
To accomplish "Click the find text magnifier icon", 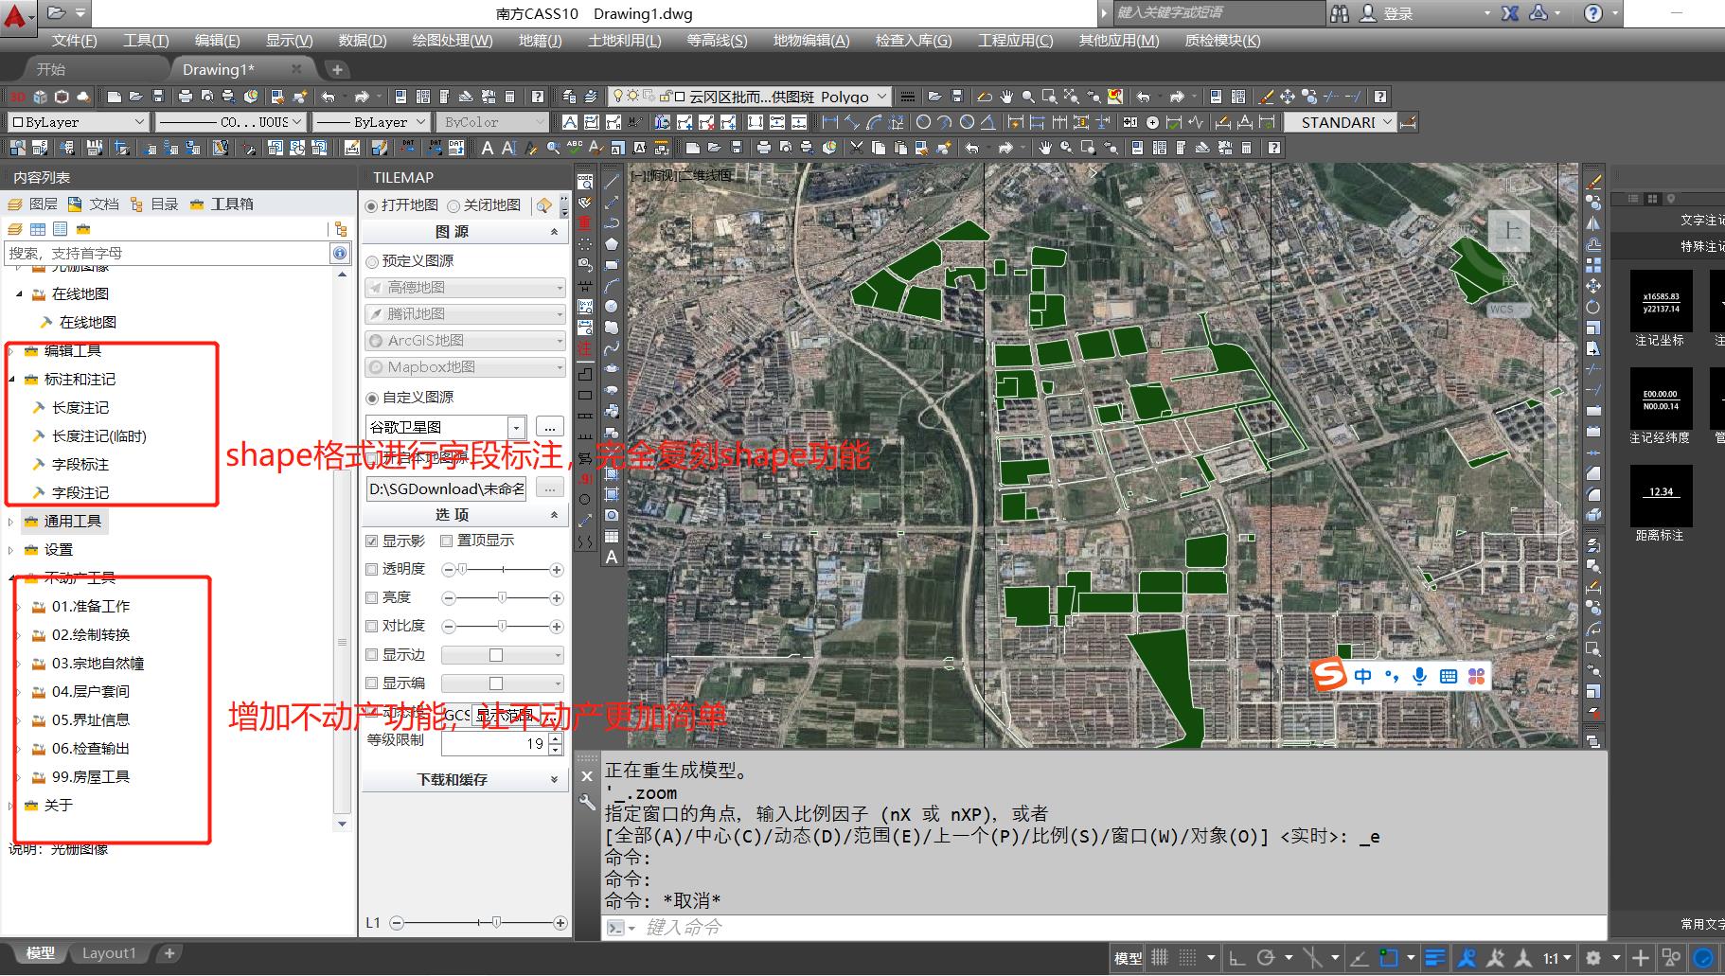I will pos(553,148).
